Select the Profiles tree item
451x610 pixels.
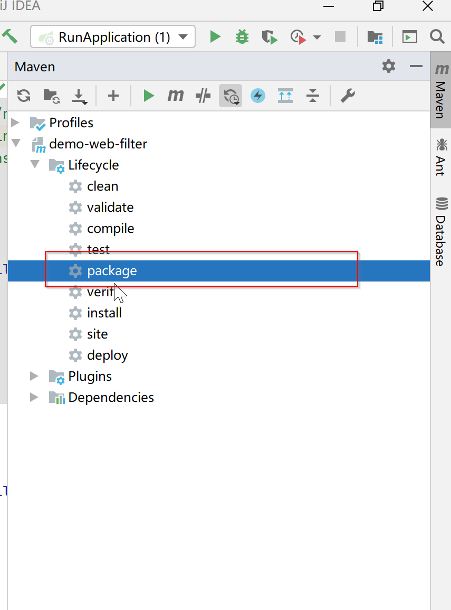(71, 123)
